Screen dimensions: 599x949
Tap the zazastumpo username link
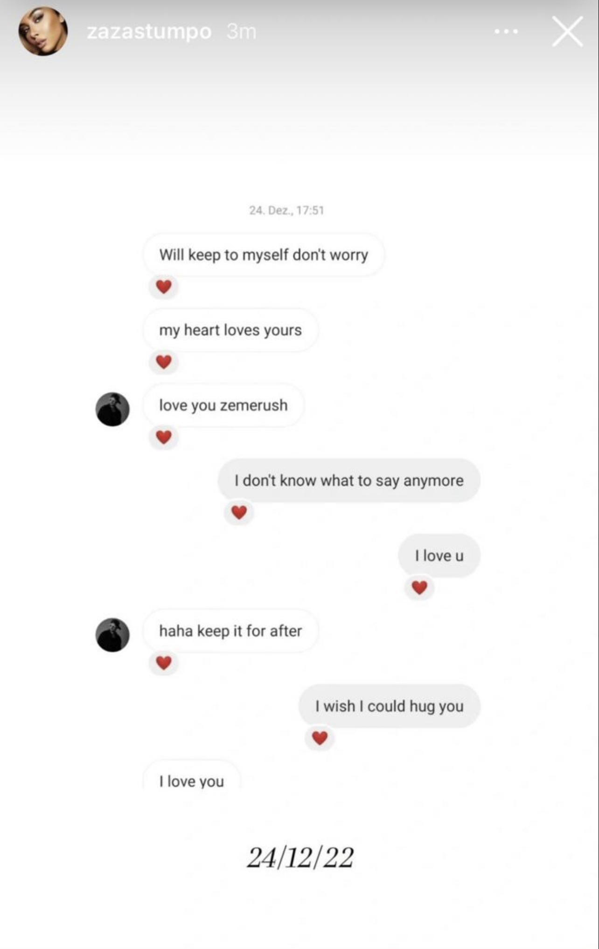pos(149,32)
